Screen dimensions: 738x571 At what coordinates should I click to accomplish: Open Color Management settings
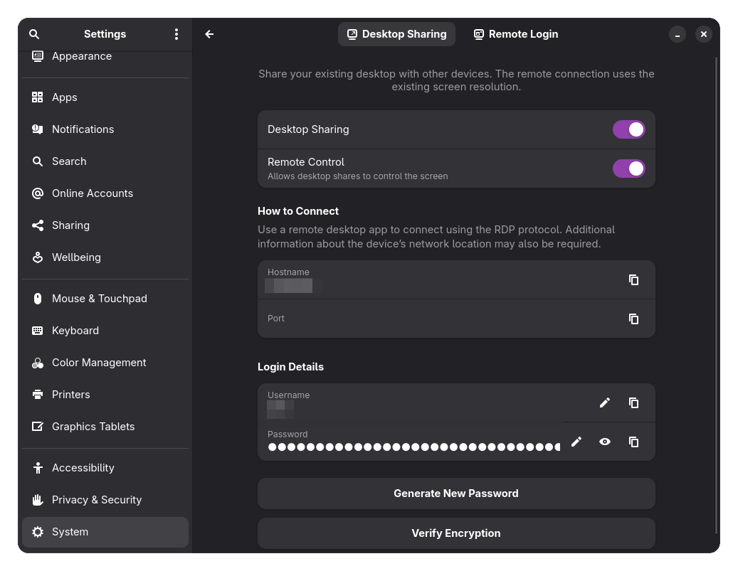click(x=105, y=363)
